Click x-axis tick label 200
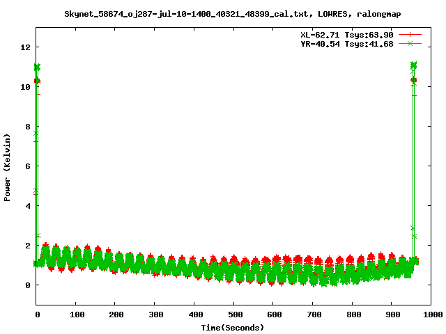This screenshot has height=334, width=446. [x=116, y=315]
